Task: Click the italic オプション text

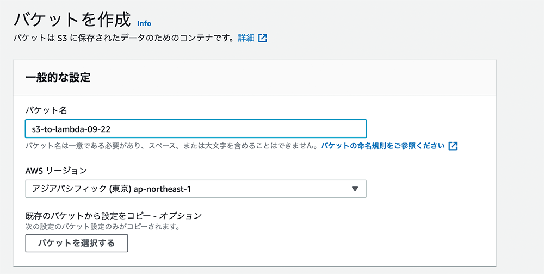Action: coord(181,216)
